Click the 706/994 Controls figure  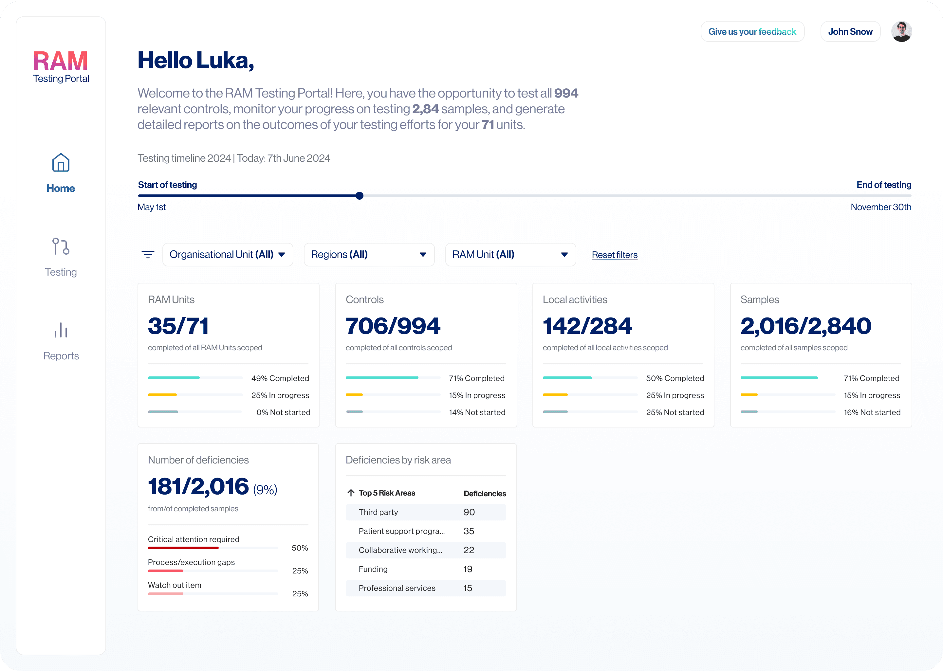(x=393, y=326)
